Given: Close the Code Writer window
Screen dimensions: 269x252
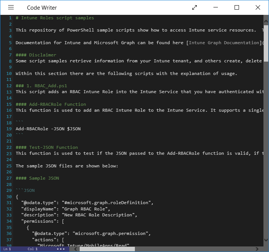Looking at the screenshot, I should 258,7.
